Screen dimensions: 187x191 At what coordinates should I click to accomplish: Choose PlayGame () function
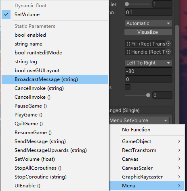click(x=55, y=115)
